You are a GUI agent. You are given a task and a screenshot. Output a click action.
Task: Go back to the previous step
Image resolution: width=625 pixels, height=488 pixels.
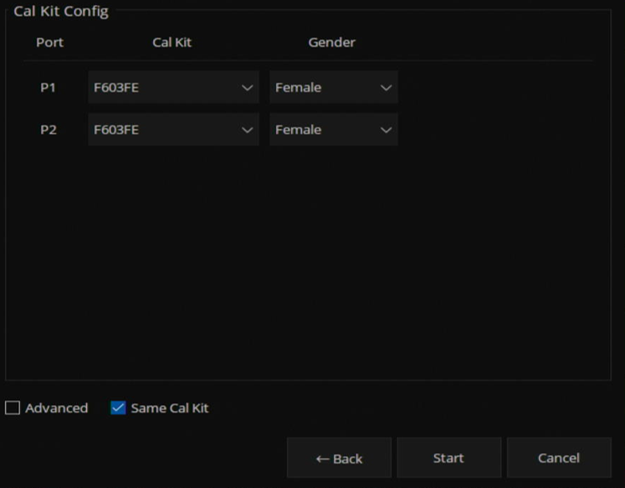pos(339,458)
